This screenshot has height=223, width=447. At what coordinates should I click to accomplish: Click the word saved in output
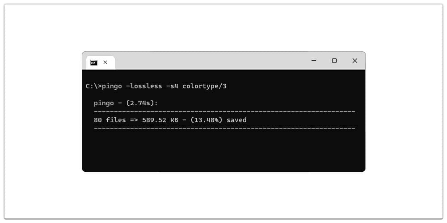(x=236, y=120)
